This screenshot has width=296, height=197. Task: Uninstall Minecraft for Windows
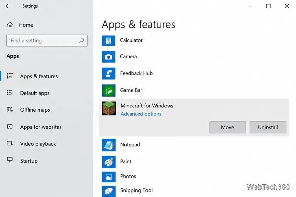(268, 127)
